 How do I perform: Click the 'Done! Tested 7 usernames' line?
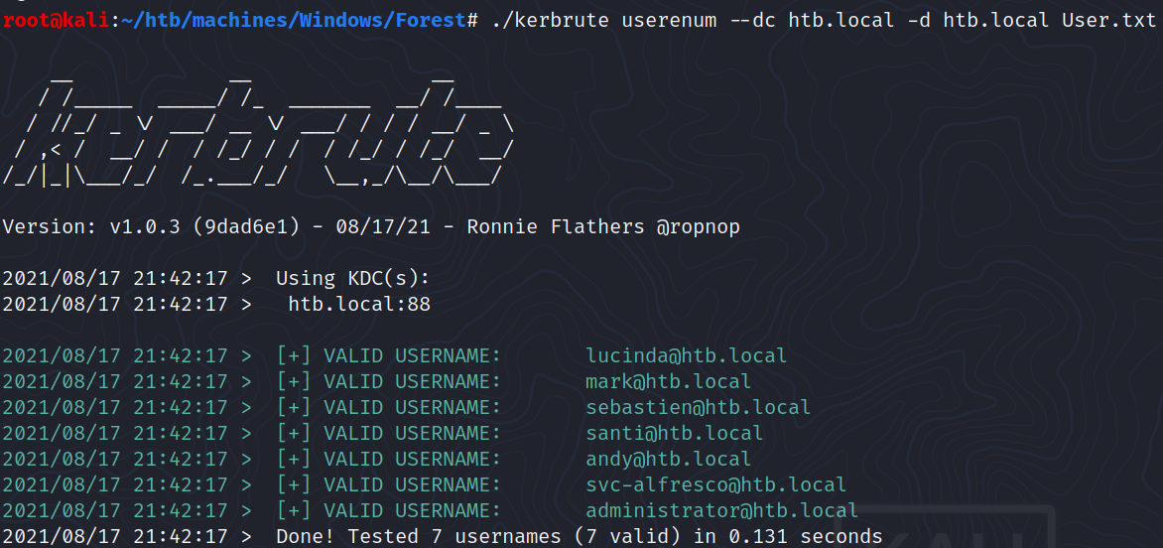point(579,537)
